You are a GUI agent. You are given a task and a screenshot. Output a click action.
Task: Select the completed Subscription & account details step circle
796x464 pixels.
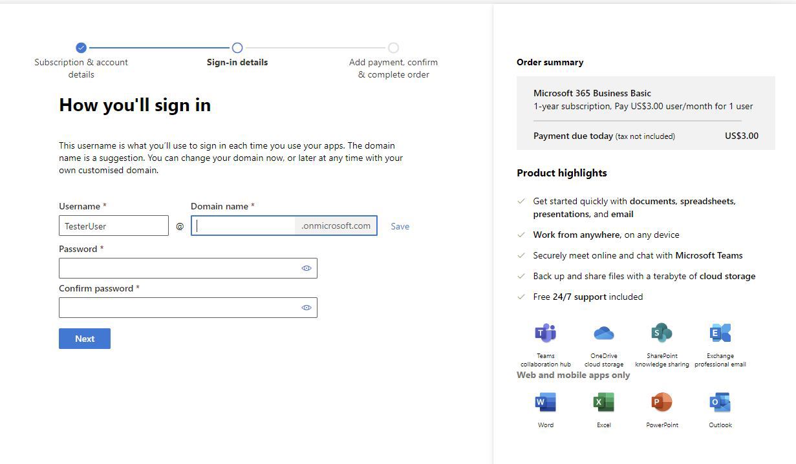click(81, 48)
